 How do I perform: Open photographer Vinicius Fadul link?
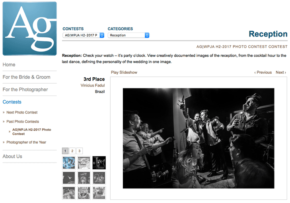point(93,85)
